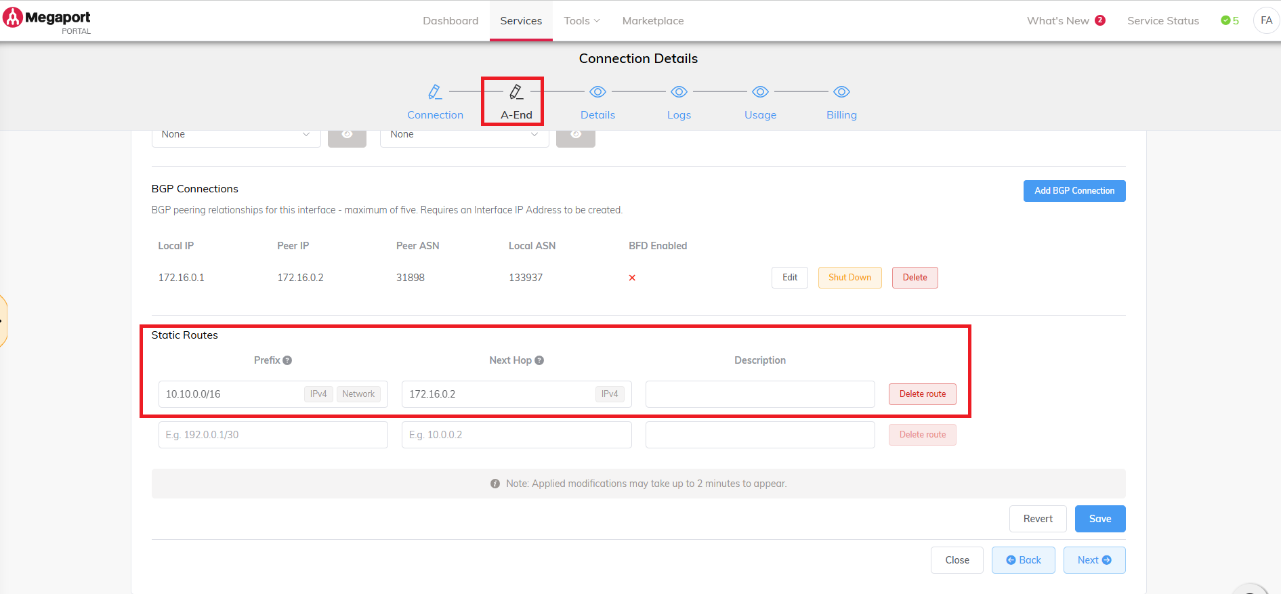Close the connection details

point(957,560)
